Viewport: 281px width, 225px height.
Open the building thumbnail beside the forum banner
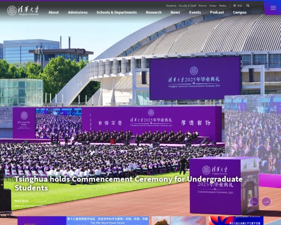pyautogui.click(x=179, y=220)
